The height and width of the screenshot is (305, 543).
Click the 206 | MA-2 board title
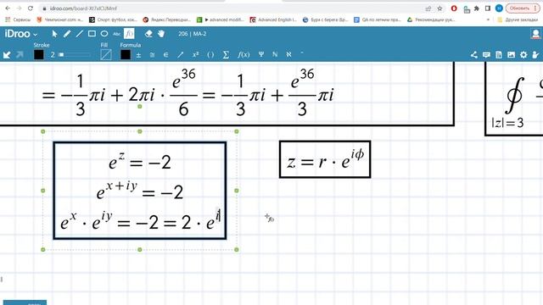[x=193, y=34]
